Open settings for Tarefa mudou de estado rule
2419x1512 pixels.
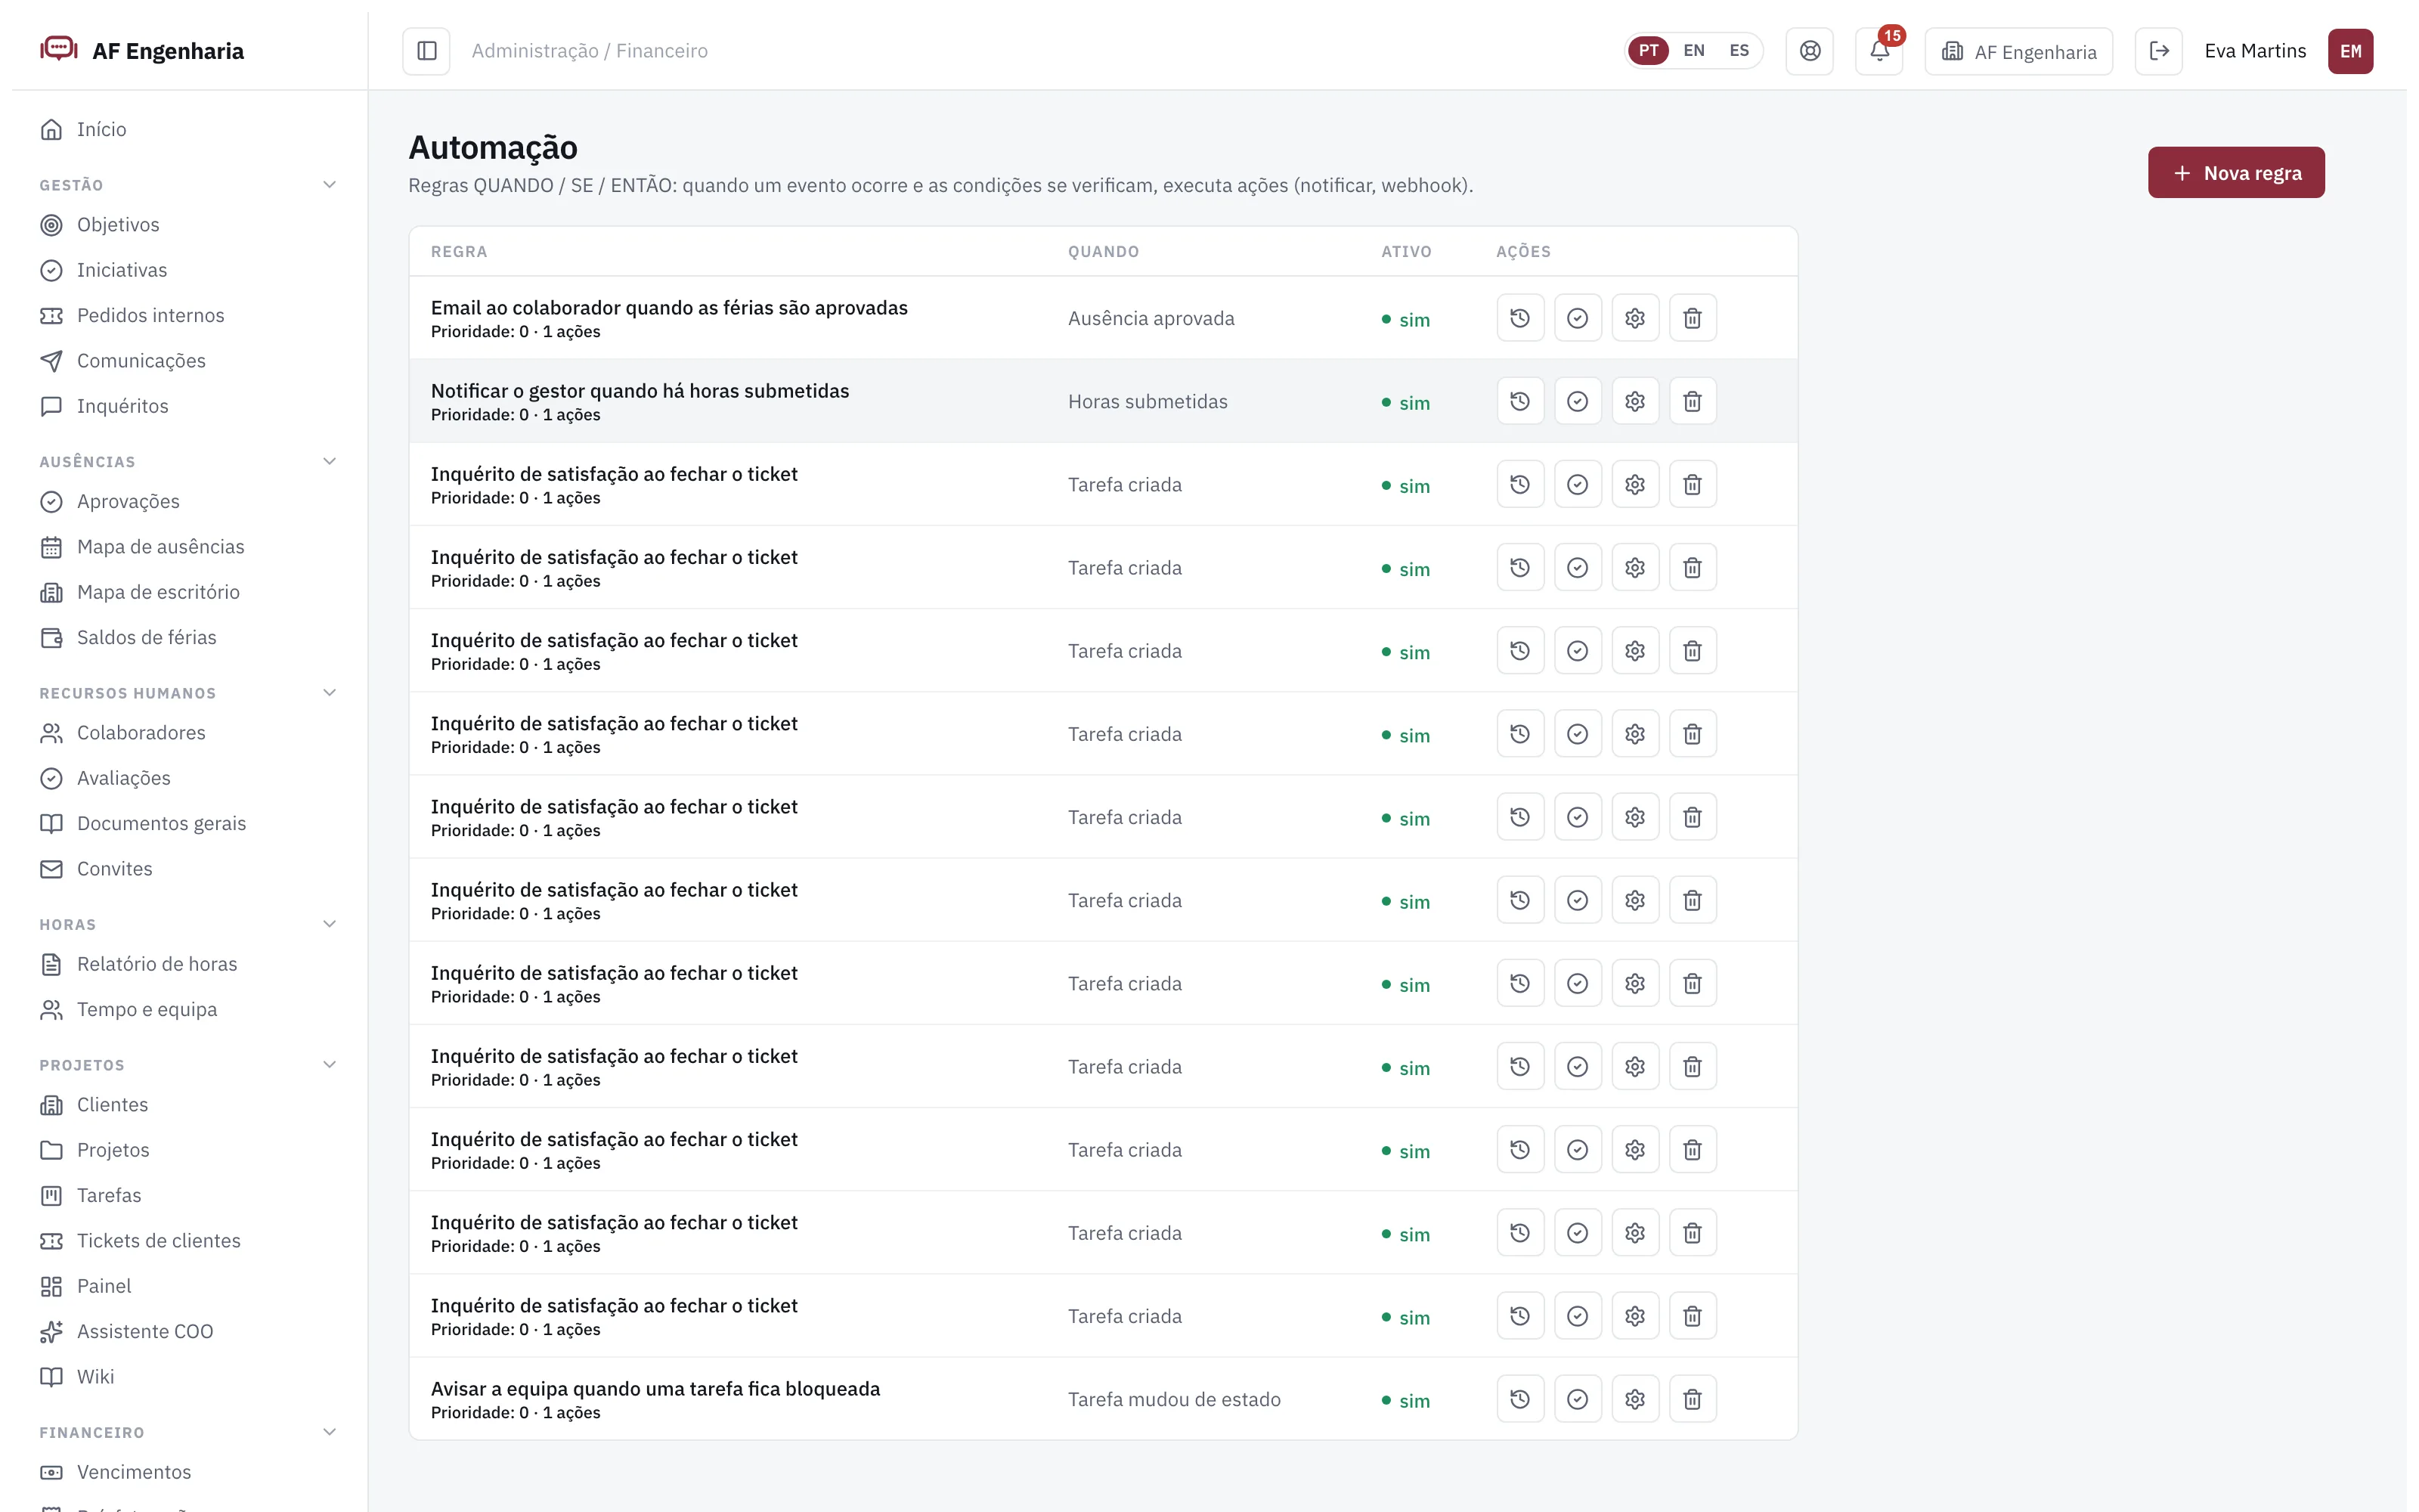point(1635,1399)
